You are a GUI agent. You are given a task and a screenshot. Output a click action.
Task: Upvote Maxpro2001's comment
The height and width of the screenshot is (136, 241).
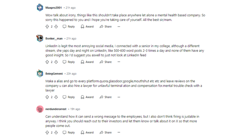47,27
